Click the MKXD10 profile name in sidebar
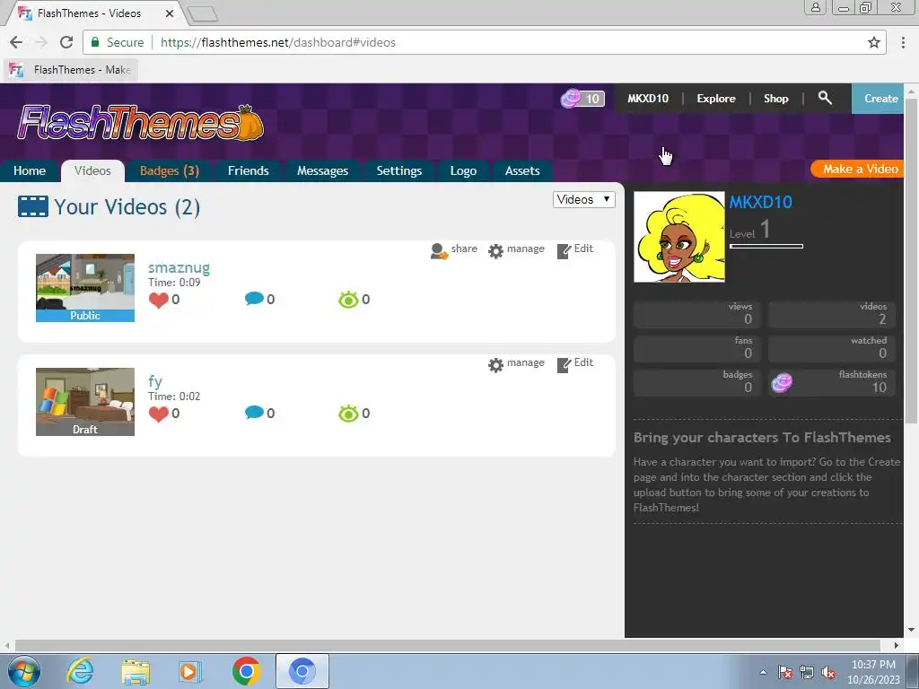The width and height of the screenshot is (919, 689). [761, 202]
